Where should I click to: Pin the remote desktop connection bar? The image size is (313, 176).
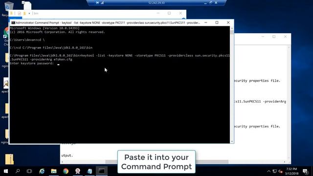coord(97,2)
